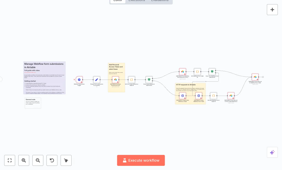
Task: Open the Insert Record in Webflow Form Table node
Action: 255,77
